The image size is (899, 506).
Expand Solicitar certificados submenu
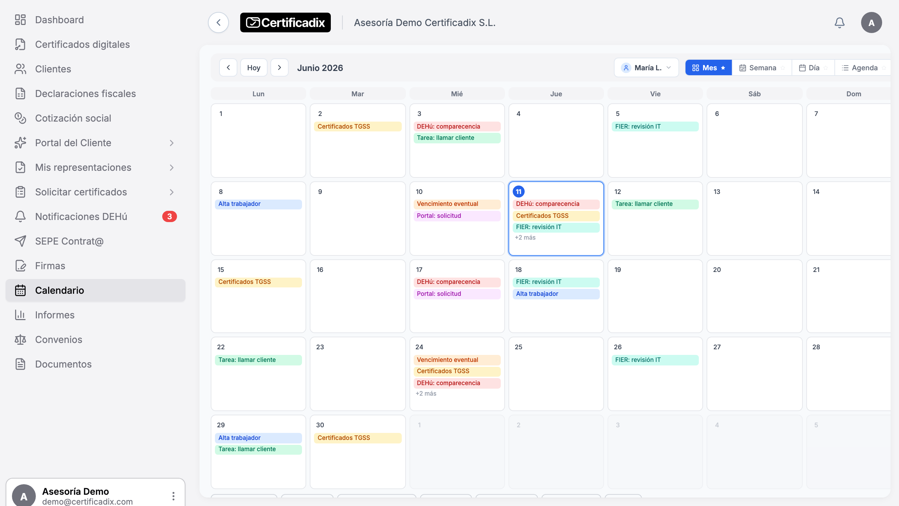[172, 192]
